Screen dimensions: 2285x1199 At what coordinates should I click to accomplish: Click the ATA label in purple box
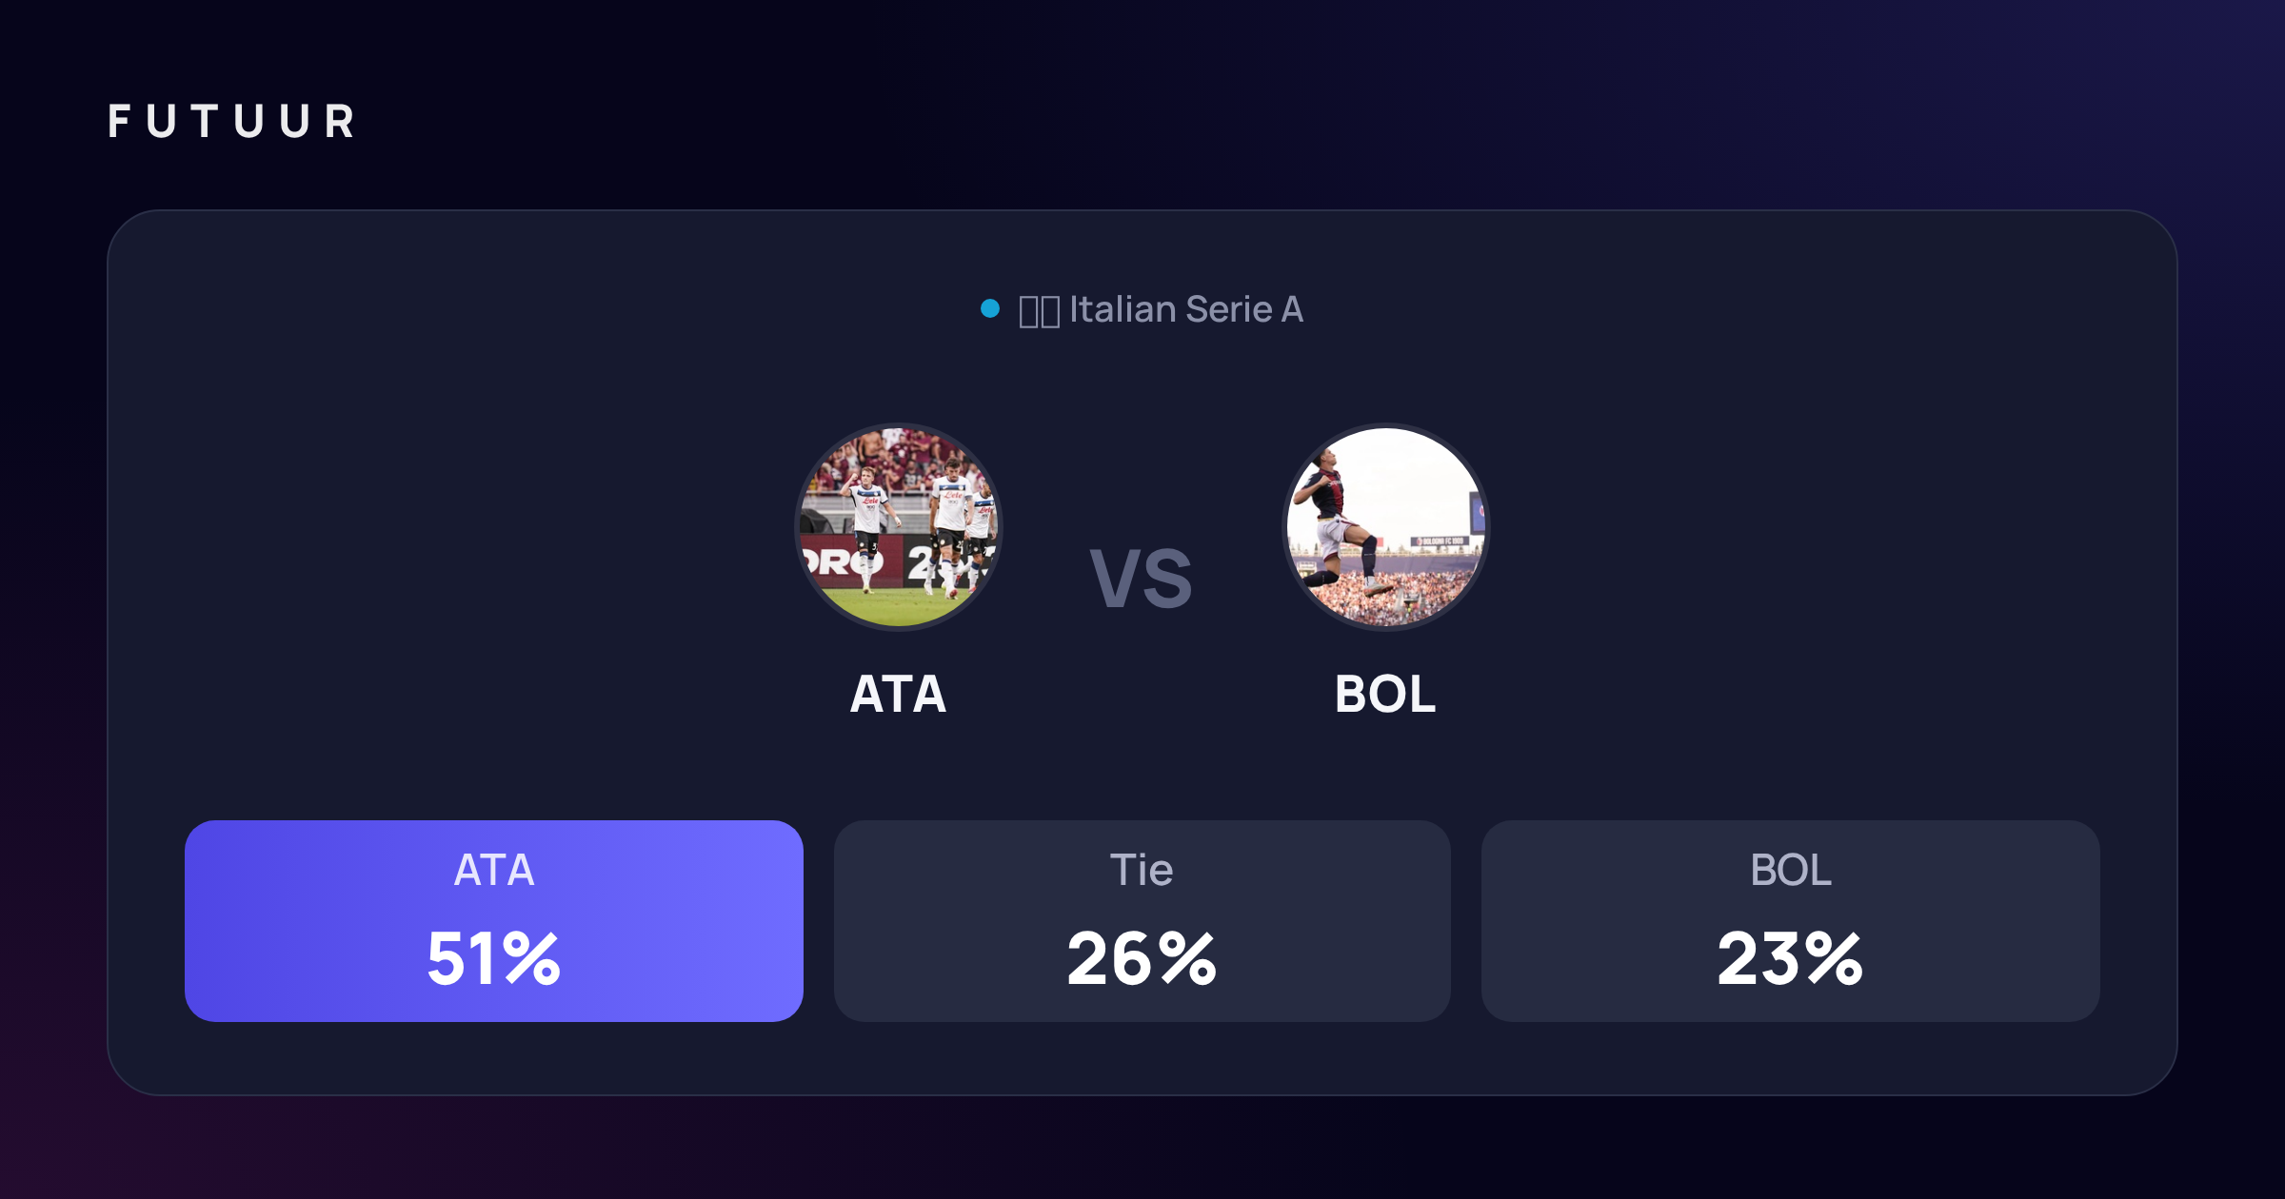(494, 870)
